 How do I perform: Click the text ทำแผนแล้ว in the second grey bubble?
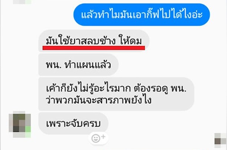tap(88, 64)
